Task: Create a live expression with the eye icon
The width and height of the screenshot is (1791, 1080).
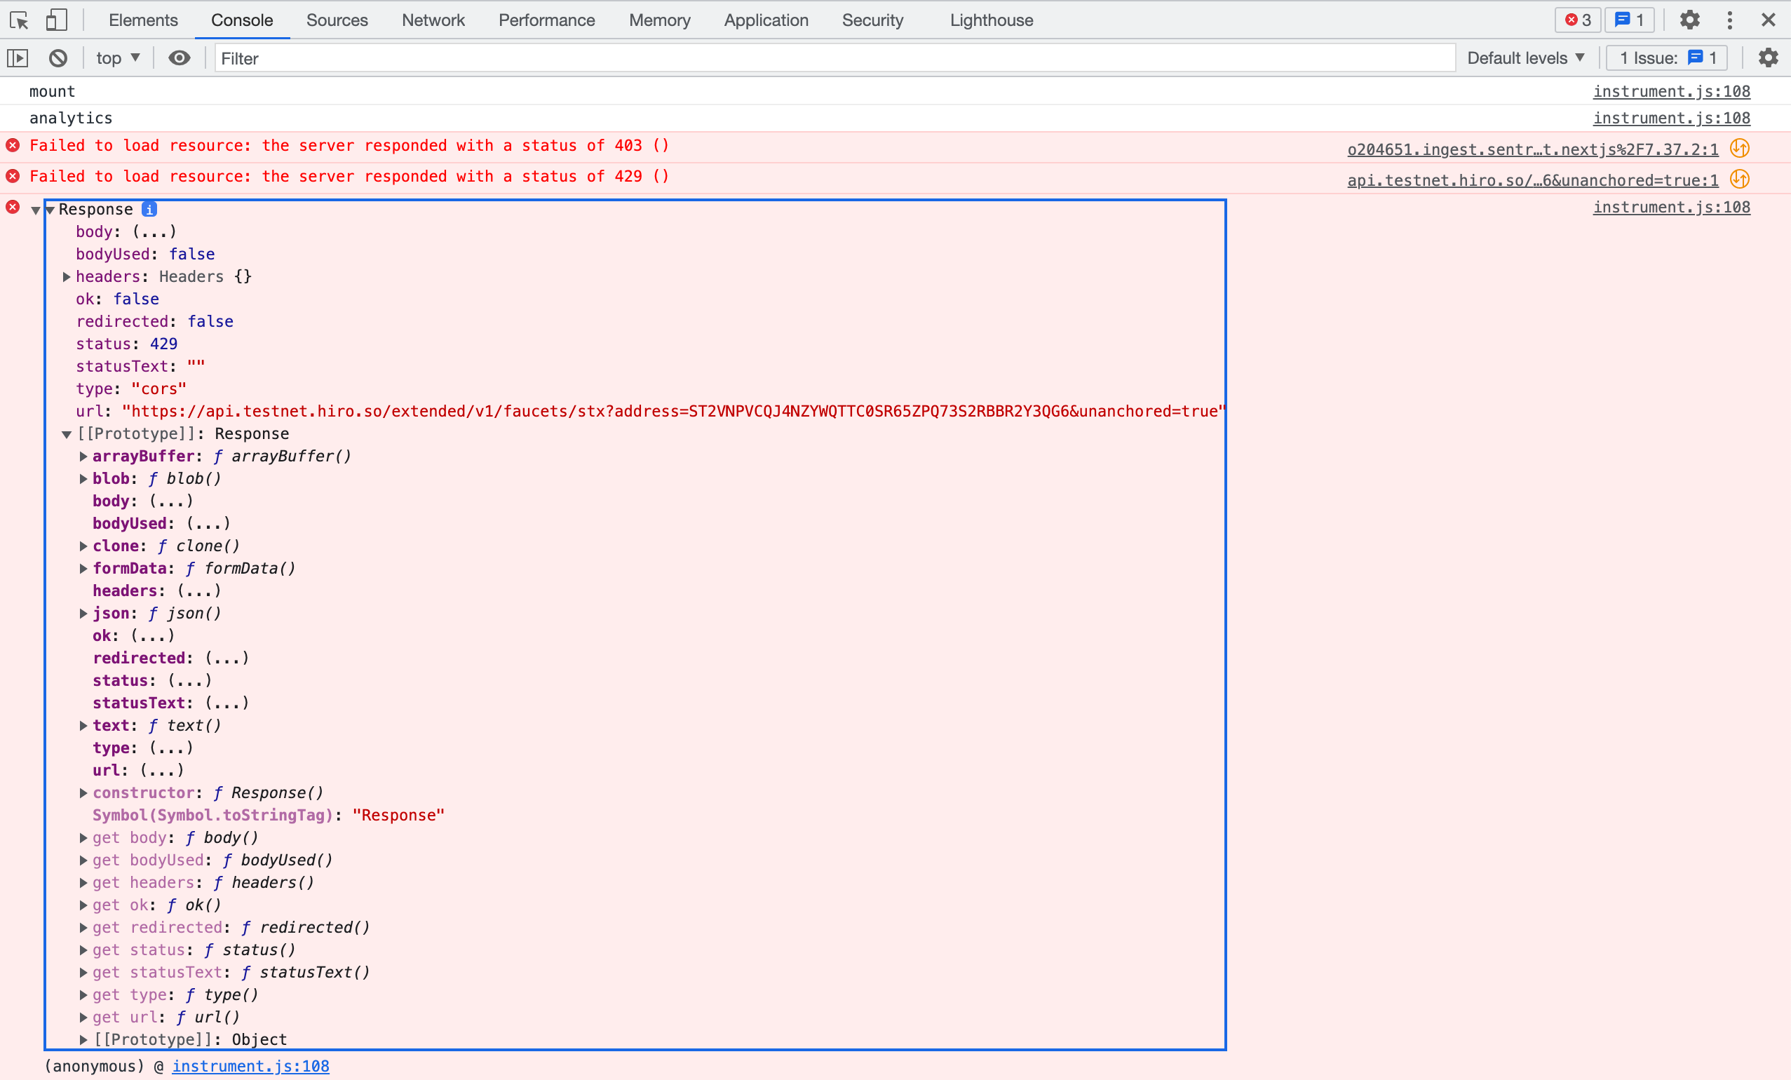Action: (x=179, y=58)
